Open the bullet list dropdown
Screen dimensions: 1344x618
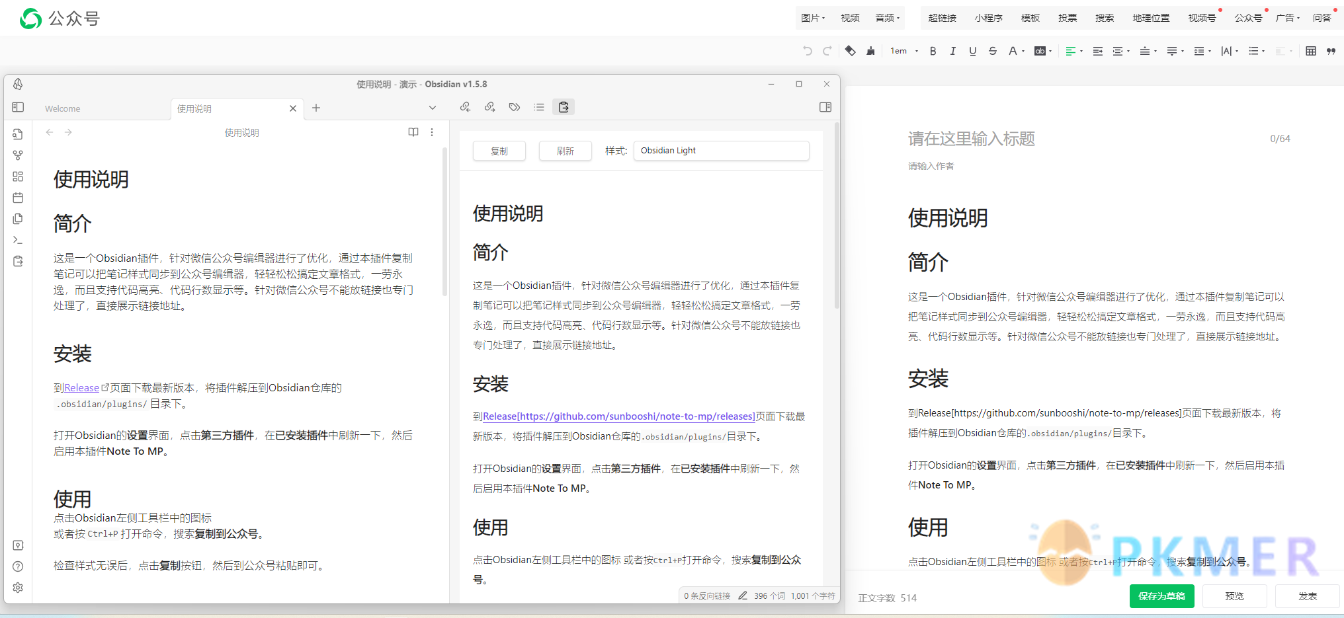[x=1257, y=51]
